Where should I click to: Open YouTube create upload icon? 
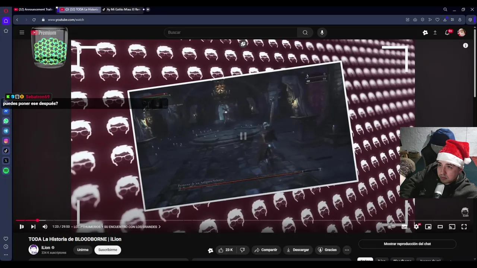coord(435,33)
